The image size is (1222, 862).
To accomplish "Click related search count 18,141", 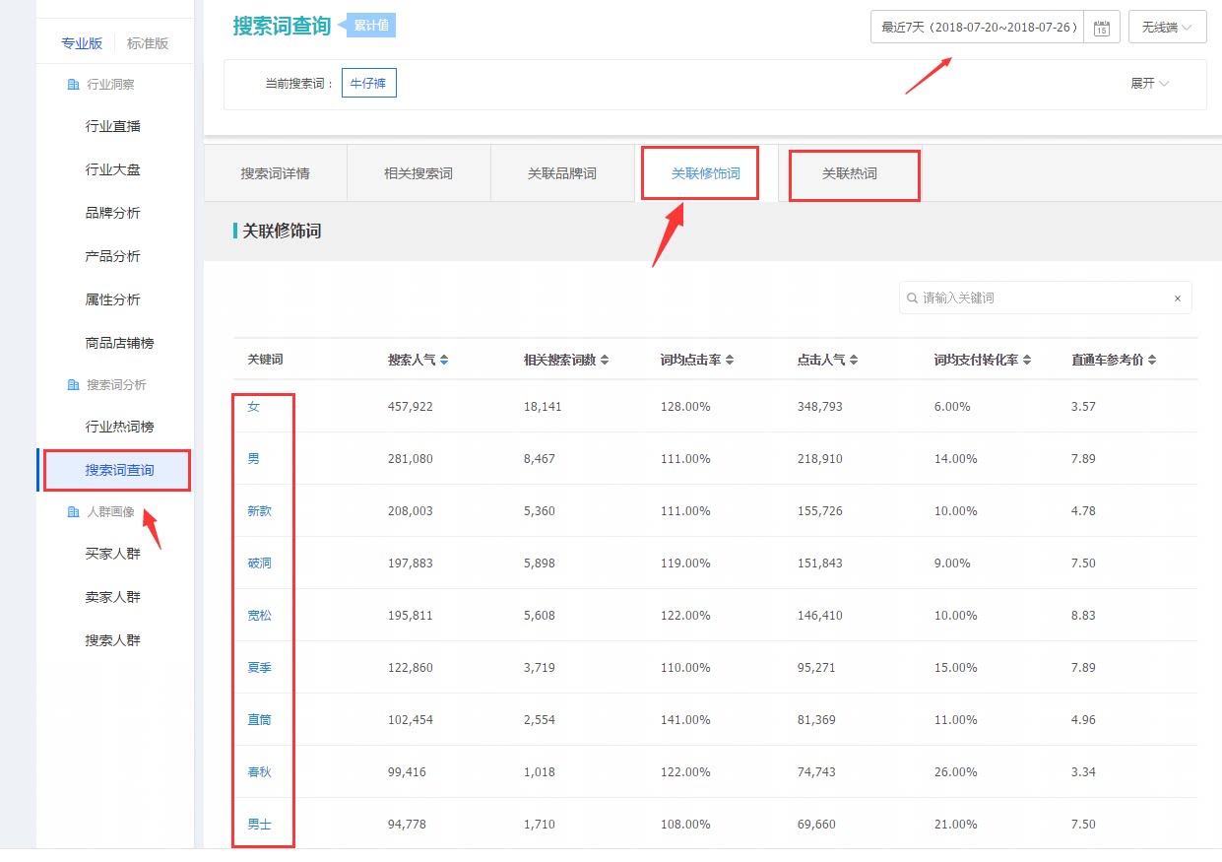I will pyautogui.click(x=543, y=407).
